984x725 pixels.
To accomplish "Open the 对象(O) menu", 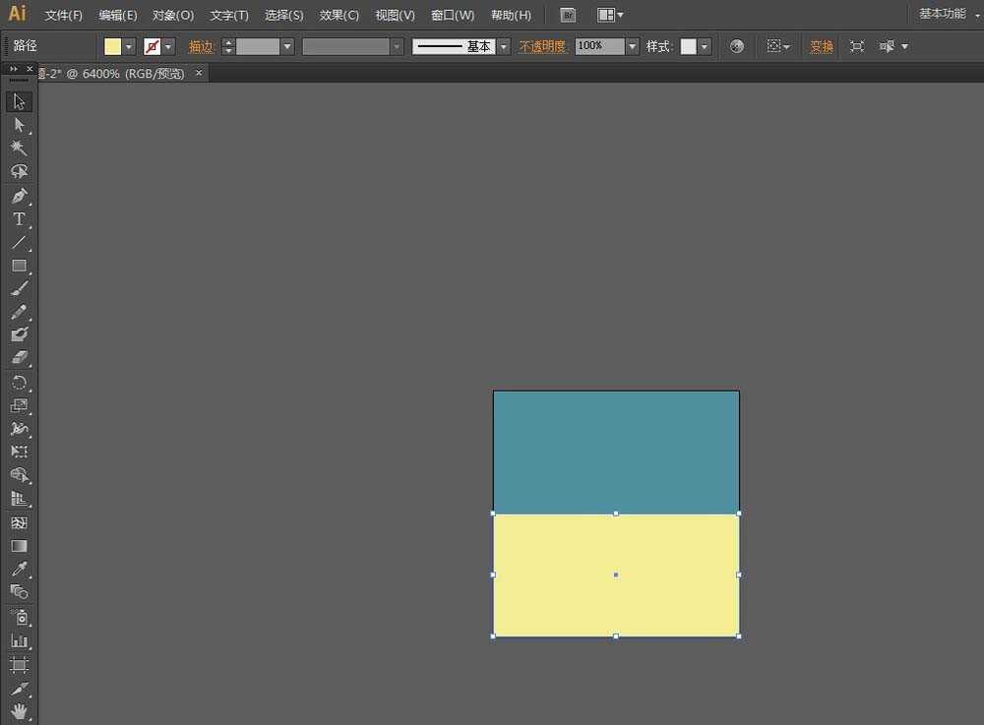I will (173, 16).
